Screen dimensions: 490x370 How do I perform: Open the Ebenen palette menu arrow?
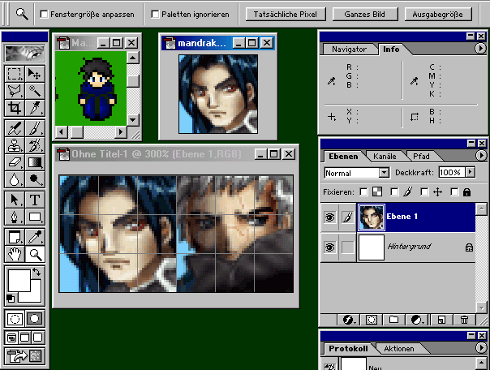[481, 155]
